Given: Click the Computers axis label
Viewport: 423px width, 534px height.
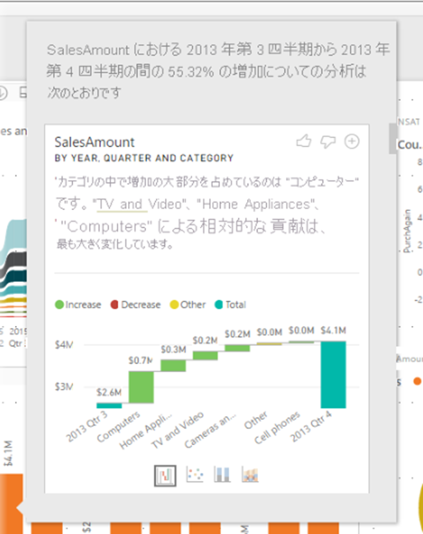Looking at the screenshot, I should pyautogui.click(x=118, y=426).
